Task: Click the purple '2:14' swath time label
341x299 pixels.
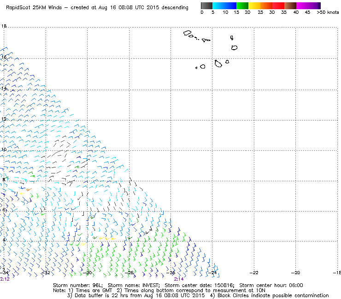Action: point(178,279)
